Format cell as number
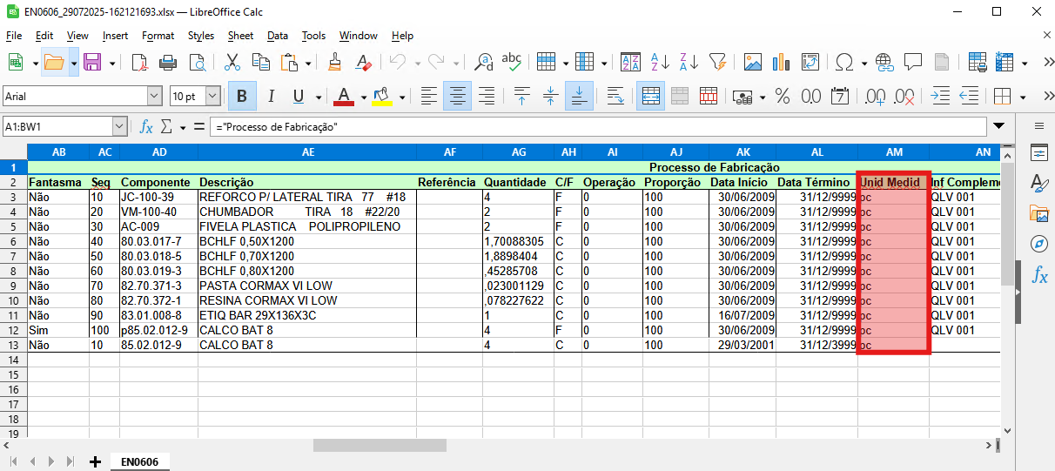The image size is (1055, 471). pos(811,96)
